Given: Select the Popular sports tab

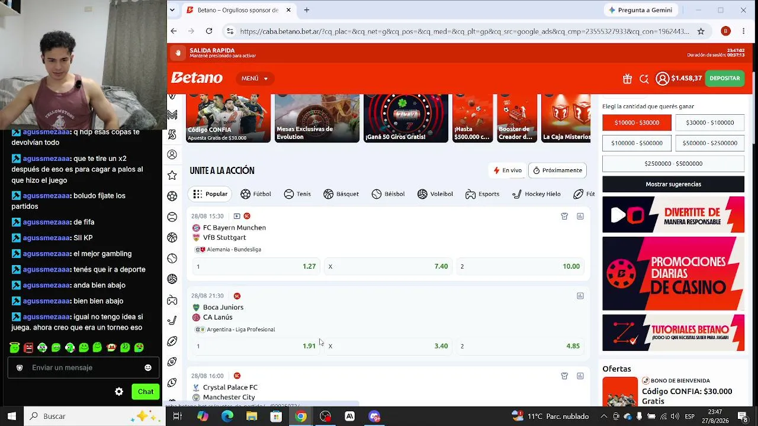Looking at the screenshot, I should 210,194.
